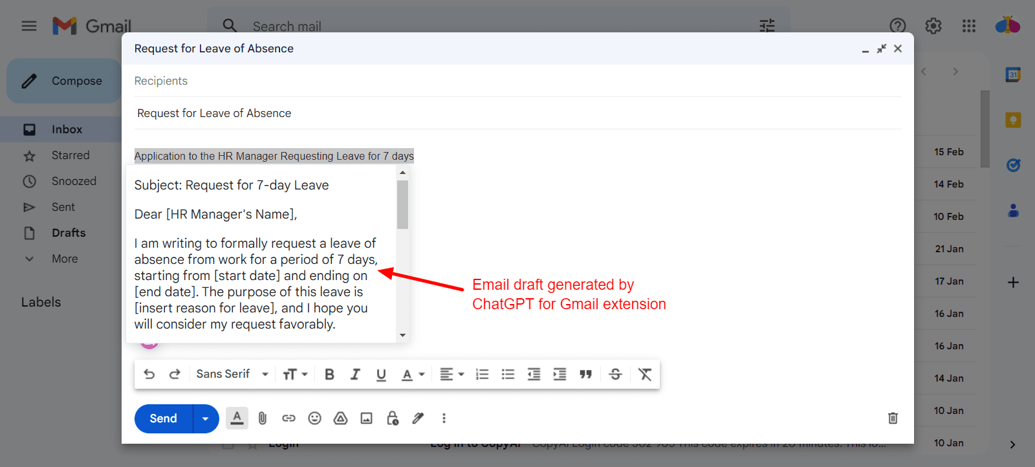The width and height of the screenshot is (1035, 467).
Task: Attach a file with the paperclip icon
Action: 263,418
